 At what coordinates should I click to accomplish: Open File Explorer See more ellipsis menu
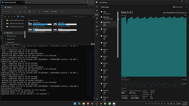(x=62, y=11)
